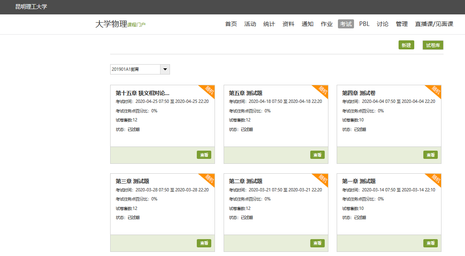Open 查看 on the 第三章 测试题 card
465x256 pixels.
pos(204,243)
